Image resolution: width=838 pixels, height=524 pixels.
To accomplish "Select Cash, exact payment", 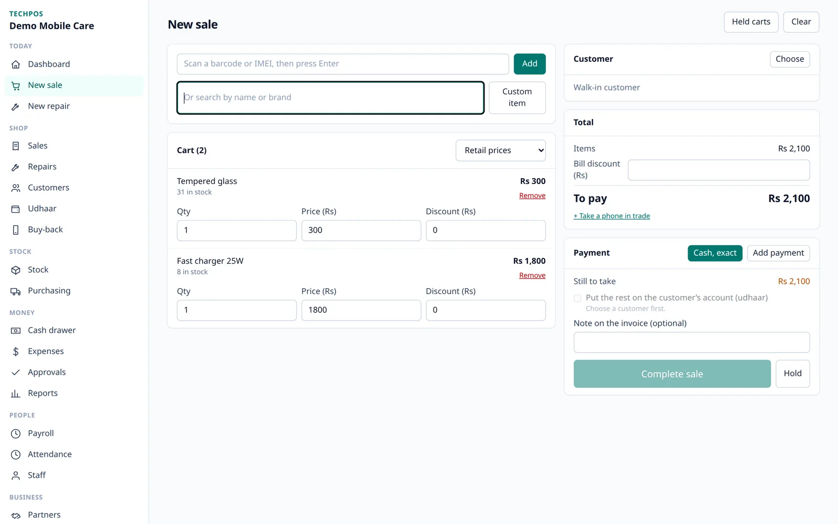I will pyautogui.click(x=715, y=253).
